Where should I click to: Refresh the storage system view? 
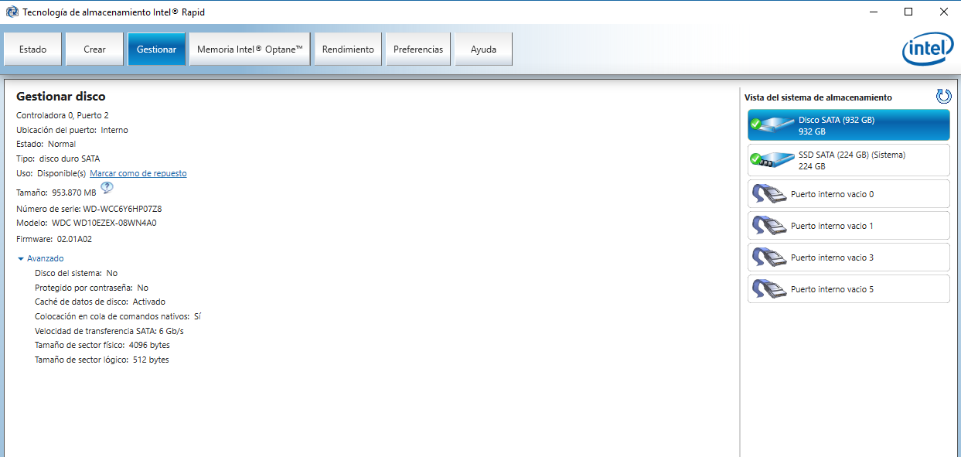(x=943, y=97)
